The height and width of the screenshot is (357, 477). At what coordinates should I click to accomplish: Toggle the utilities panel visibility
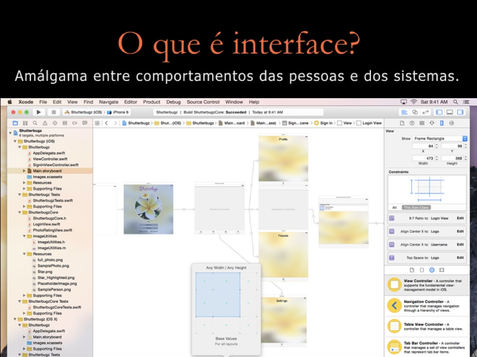(x=460, y=112)
